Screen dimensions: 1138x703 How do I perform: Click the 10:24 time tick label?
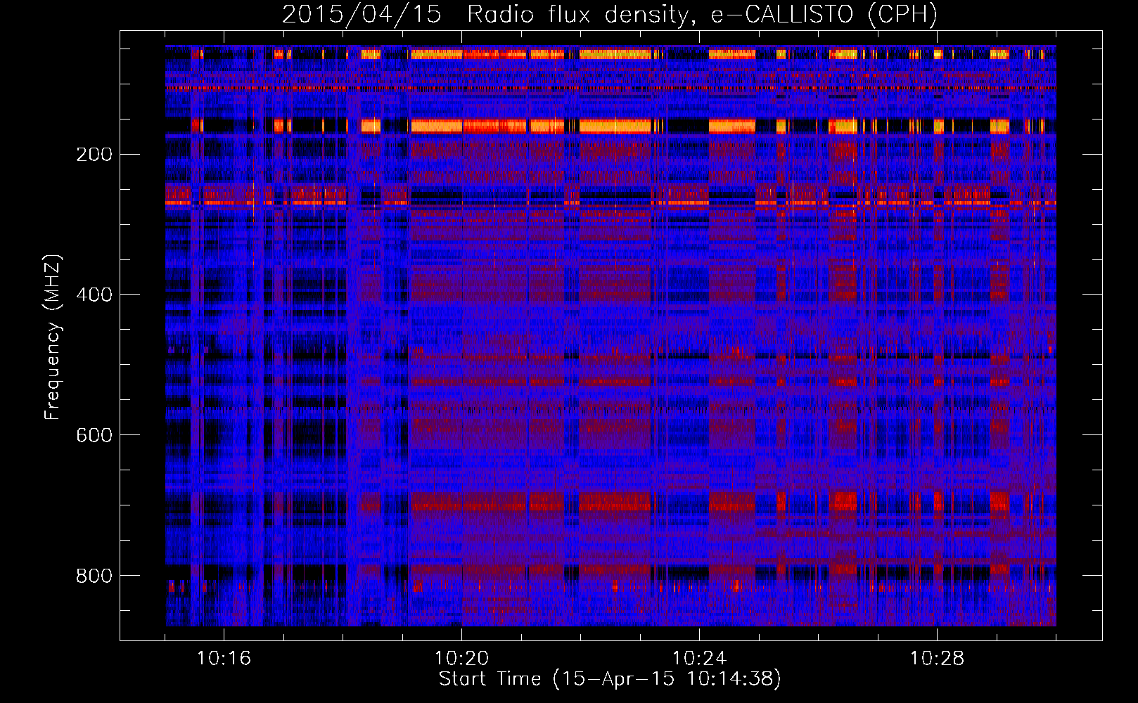[699, 659]
